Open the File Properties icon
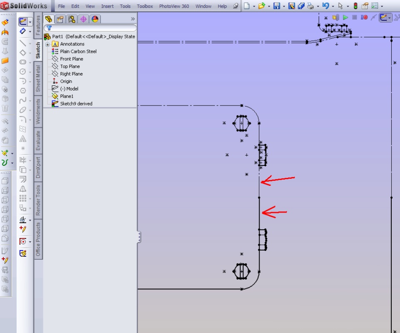Viewport: 400px width, 333px height. coord(365,5)
